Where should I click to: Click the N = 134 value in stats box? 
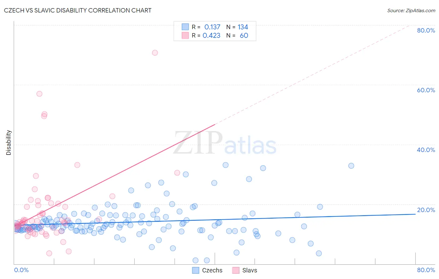pos(237,27)
